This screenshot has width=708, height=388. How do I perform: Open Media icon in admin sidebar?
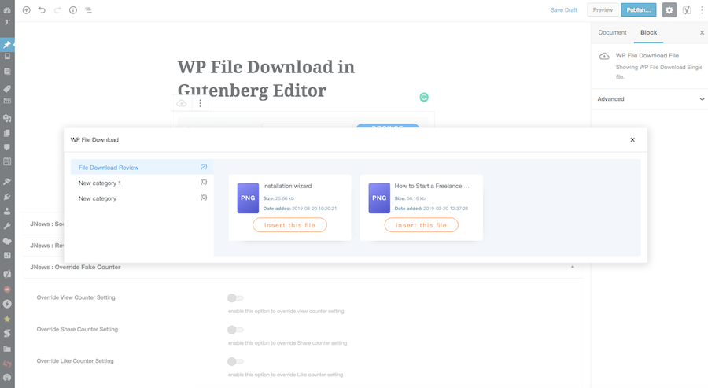pos(7,118)
